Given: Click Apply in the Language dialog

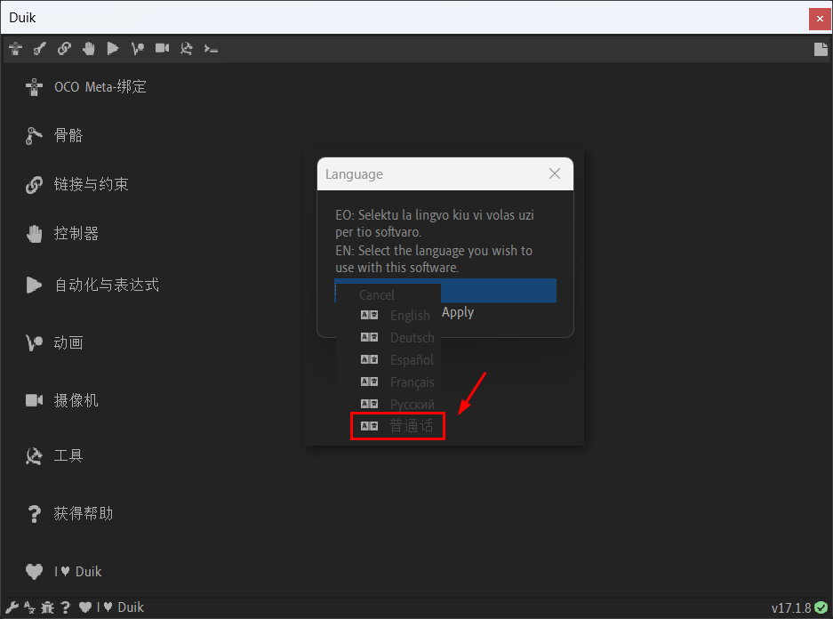Looking at the screenshot, I should pos(458,312).
